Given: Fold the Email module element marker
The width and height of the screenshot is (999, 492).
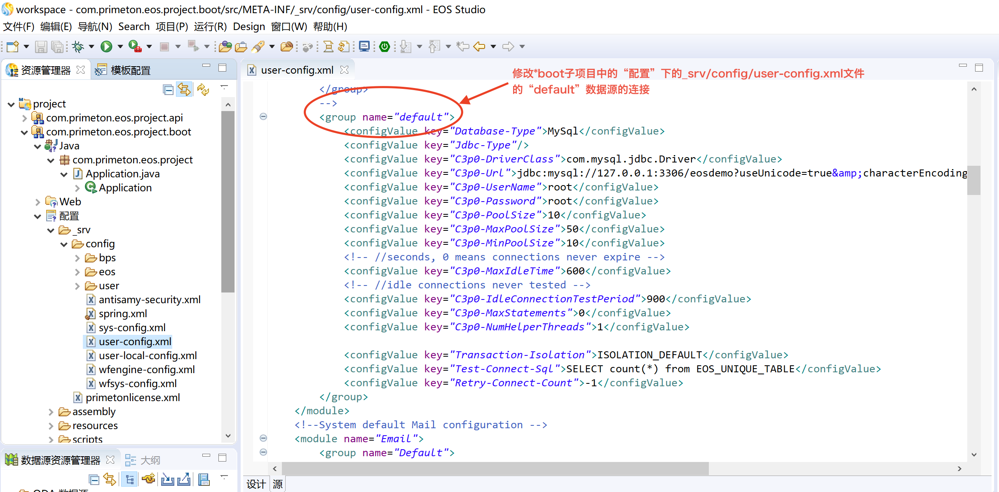Looking at the screenshot, I should (263, 438).
